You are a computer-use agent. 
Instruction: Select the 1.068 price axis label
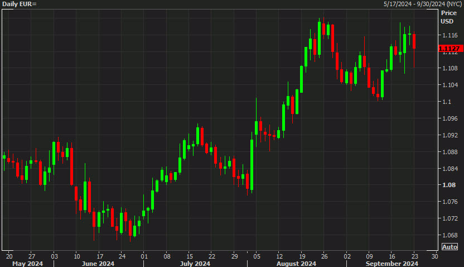pos(450,235)
